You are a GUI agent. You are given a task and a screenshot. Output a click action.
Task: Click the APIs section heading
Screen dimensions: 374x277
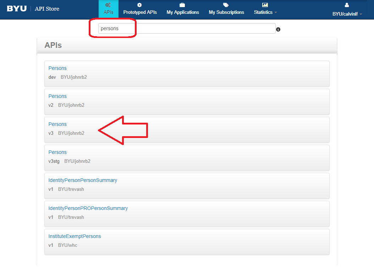pos(53,45)
